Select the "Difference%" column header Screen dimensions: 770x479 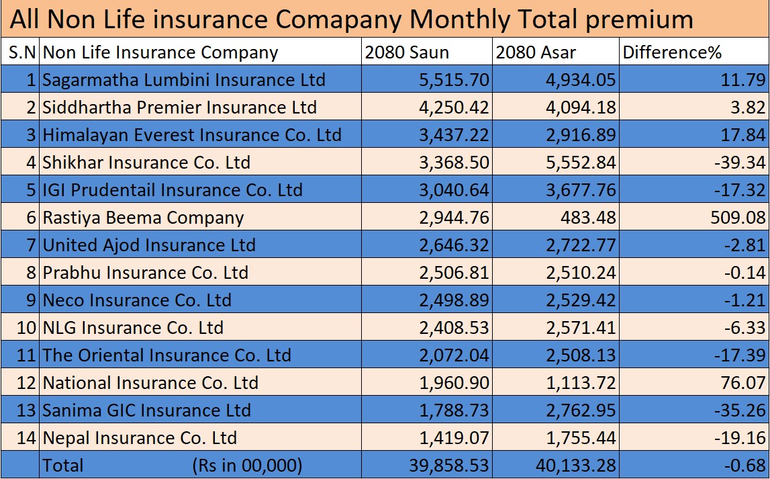672,52
